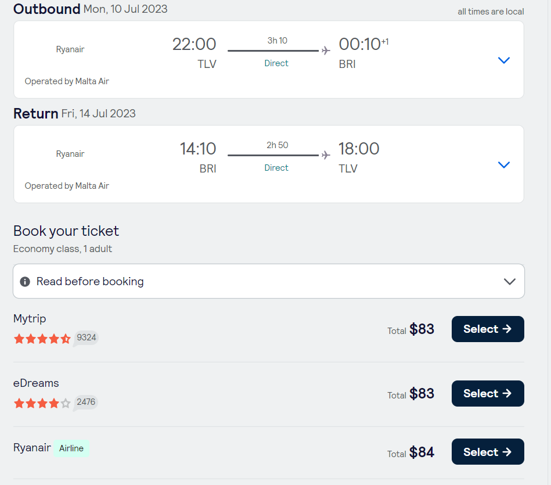Viewport: 551px width, 485px height.
Task: Click the Mytrip provider name
Action: click(30, 318)
